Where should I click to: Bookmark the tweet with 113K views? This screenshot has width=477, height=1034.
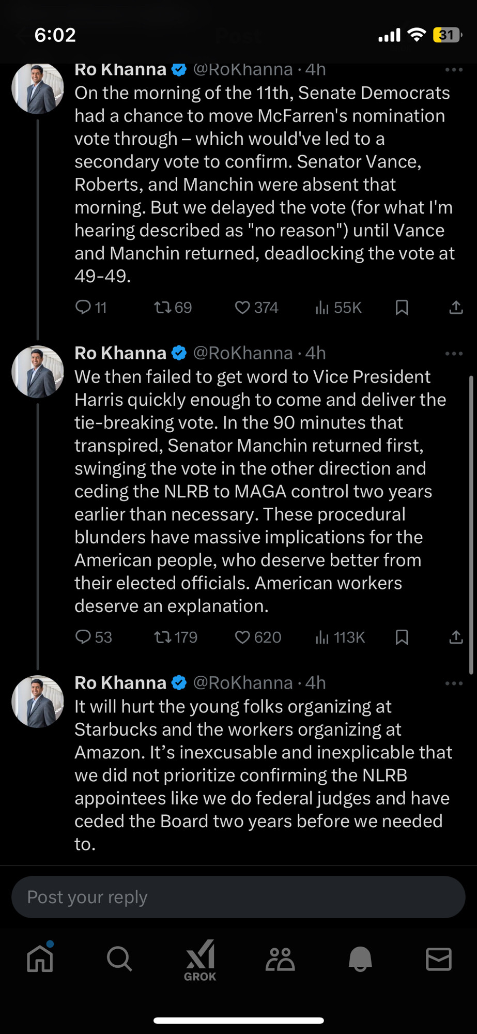pos(402,637)
